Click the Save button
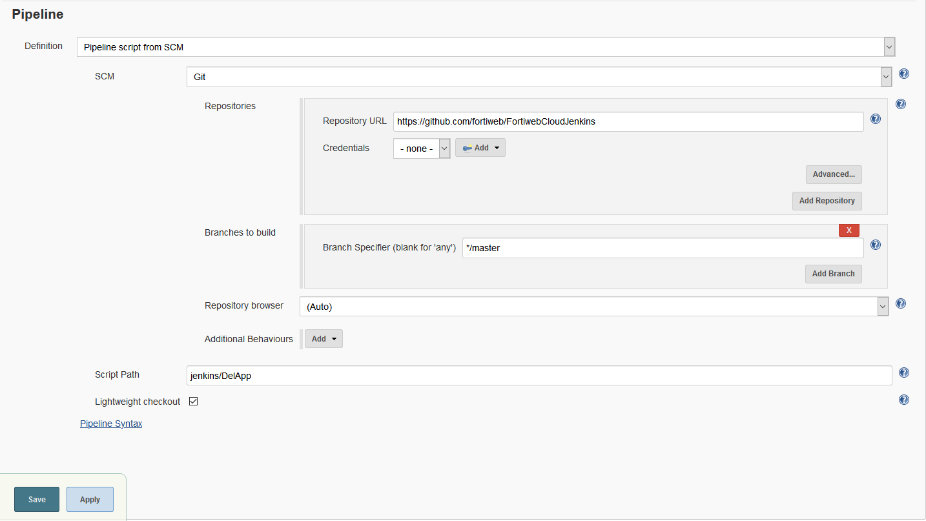 (x=37, y=500)
